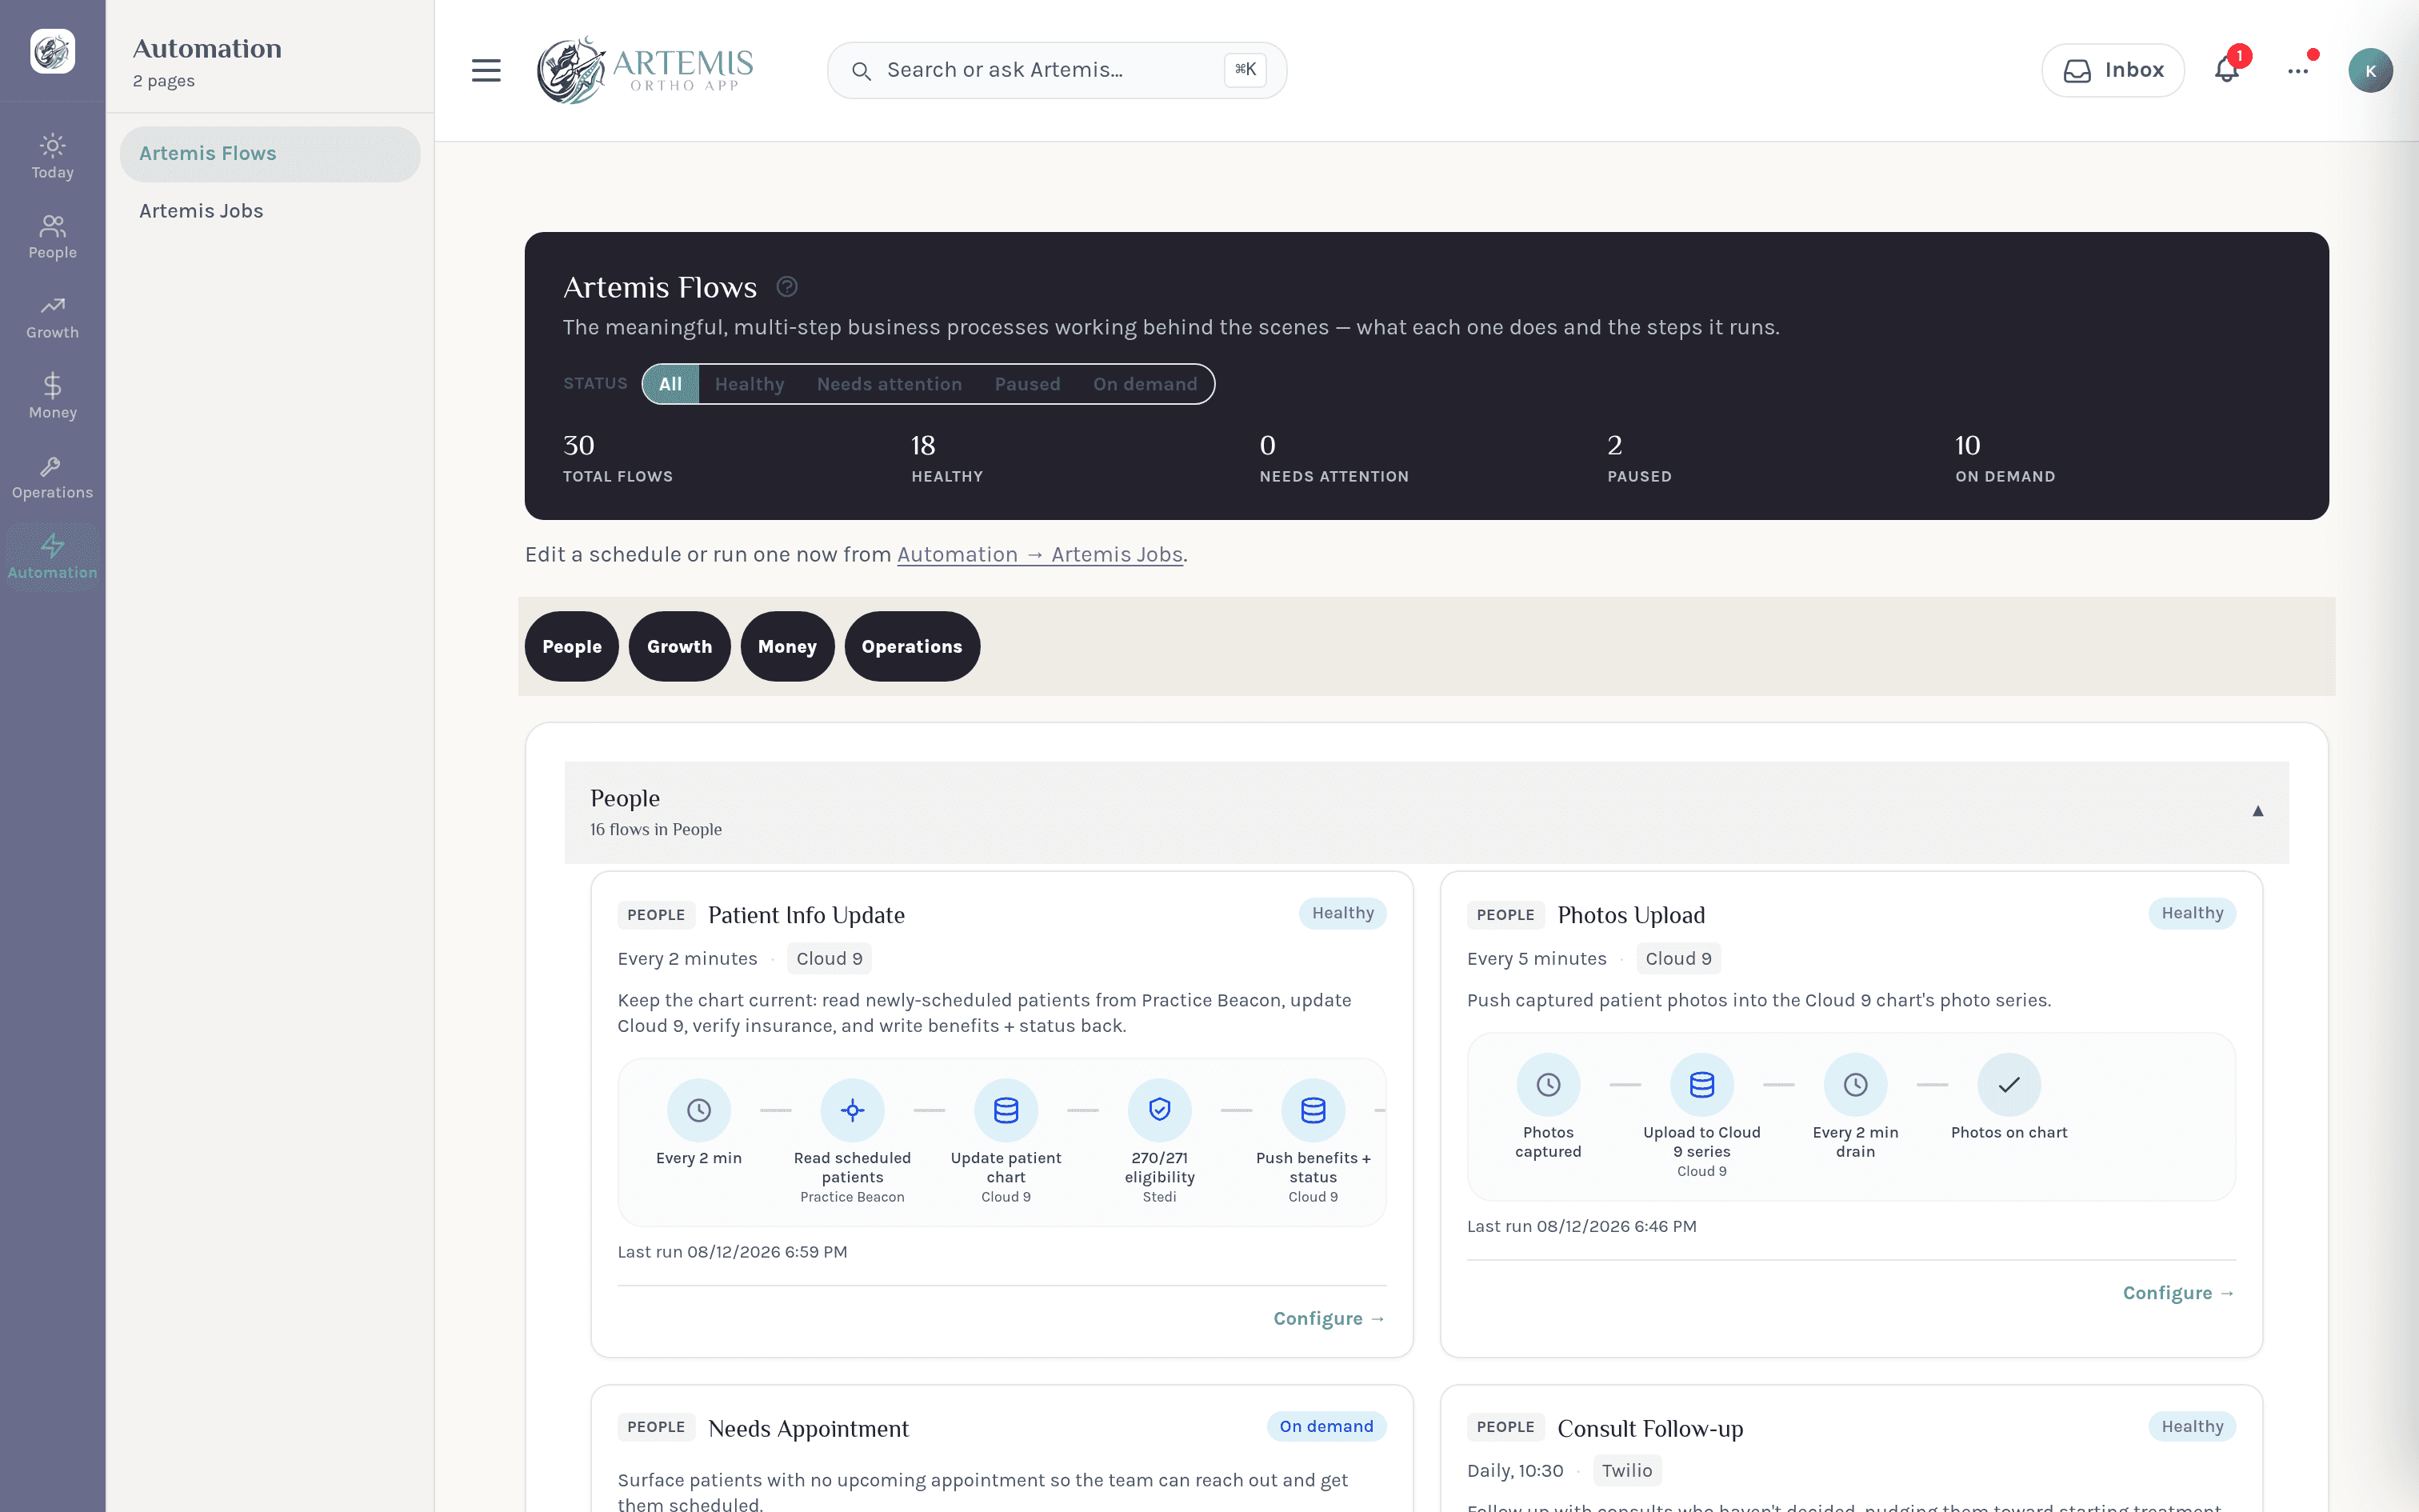Click the Upload to Cloud 9 series icon
This screenshot has width=2419, height=1512.
(1701, 1084)
